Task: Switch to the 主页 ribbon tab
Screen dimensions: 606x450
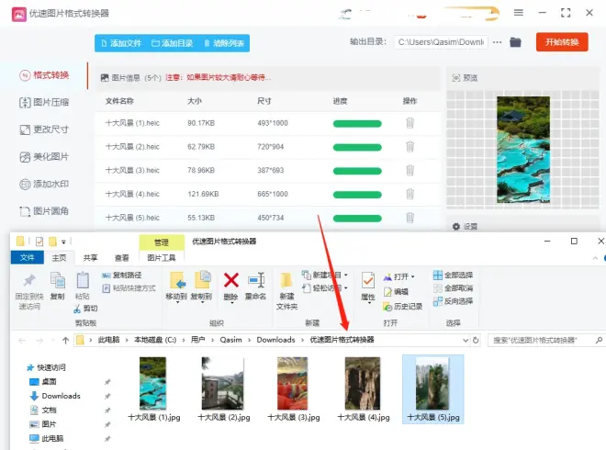Action: 59,258
